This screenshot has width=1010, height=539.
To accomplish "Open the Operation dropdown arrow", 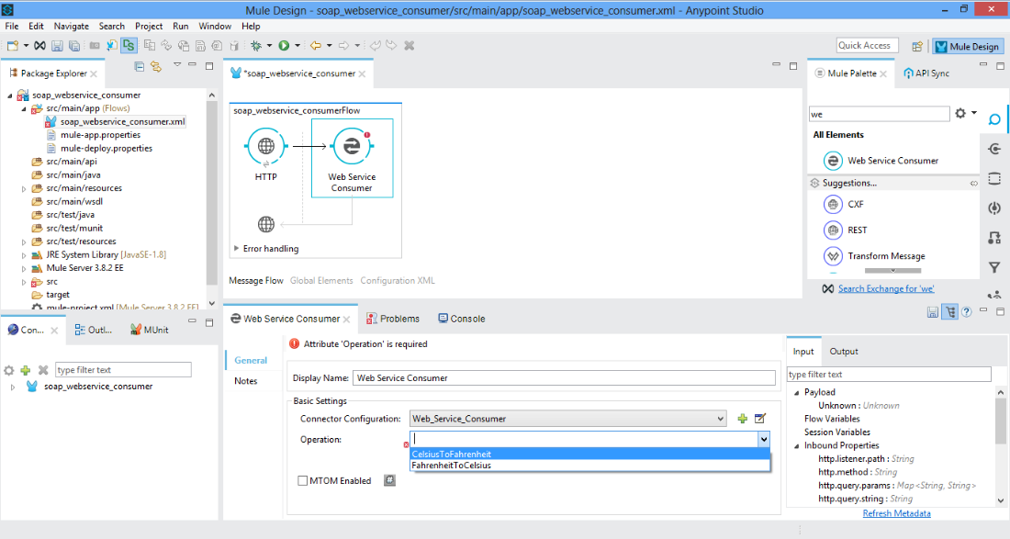I will [763, 439].
